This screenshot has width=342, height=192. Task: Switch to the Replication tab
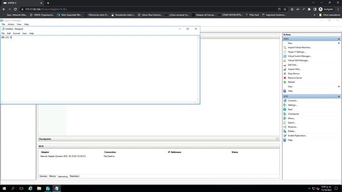74,176
